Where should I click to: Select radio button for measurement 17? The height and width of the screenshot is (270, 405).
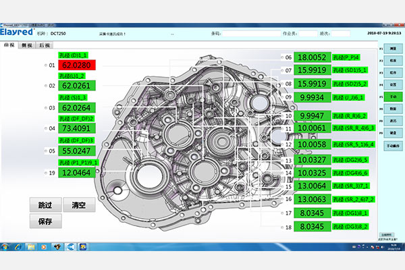[282, 213]
